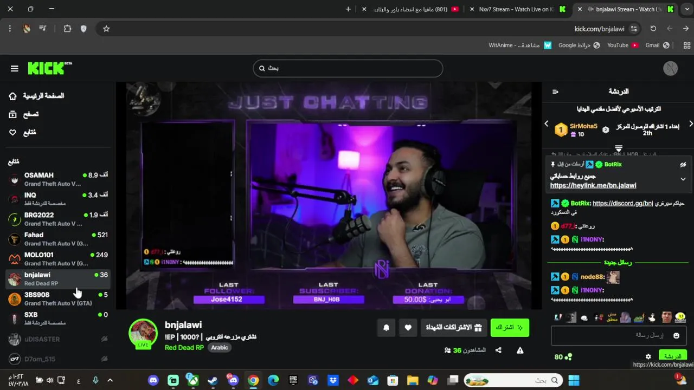The height and width of the screenshot is (390, 694).
Task: Click the heart follow button for bnjalawi
Action: [x=408, y=328]
